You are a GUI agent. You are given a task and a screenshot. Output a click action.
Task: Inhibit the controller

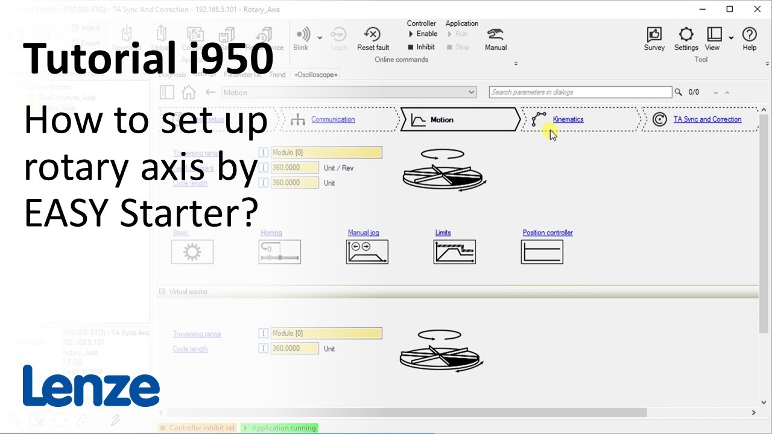421,47
